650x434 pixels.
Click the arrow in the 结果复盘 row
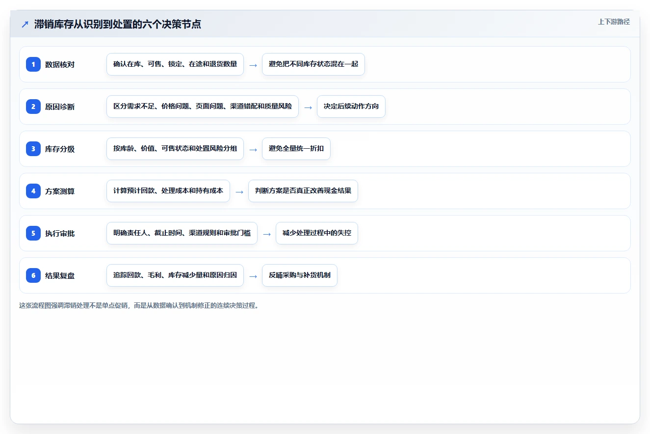point(253,276)
